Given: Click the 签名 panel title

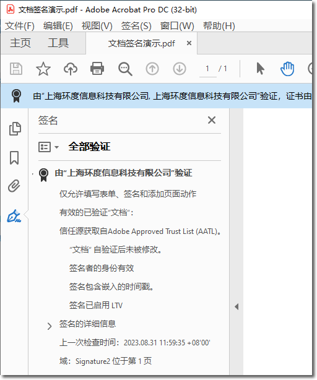Looking at the screenshot, I should coord(48,120).
